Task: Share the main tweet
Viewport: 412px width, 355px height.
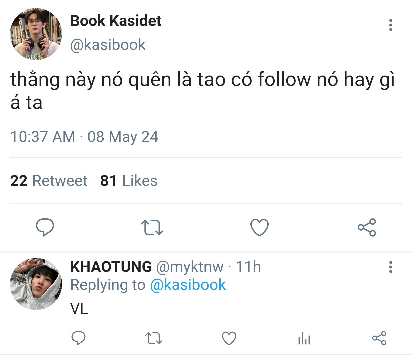Action: tap(367, 227)
